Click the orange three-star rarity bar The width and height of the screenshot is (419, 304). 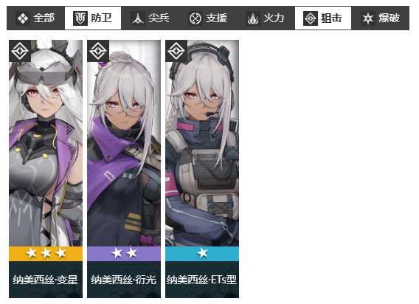(46, 254)
